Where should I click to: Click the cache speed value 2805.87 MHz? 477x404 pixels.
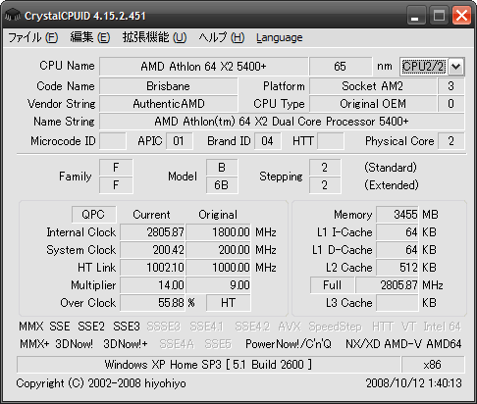point(387,285)
